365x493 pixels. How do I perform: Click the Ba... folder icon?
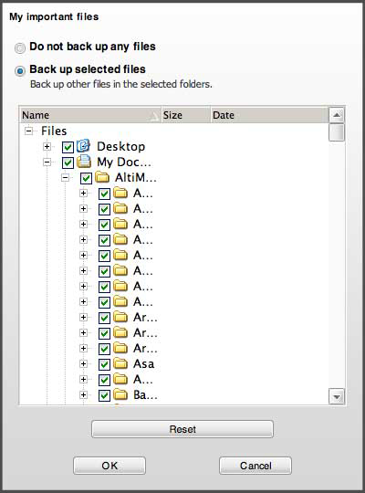coord(120,394)
